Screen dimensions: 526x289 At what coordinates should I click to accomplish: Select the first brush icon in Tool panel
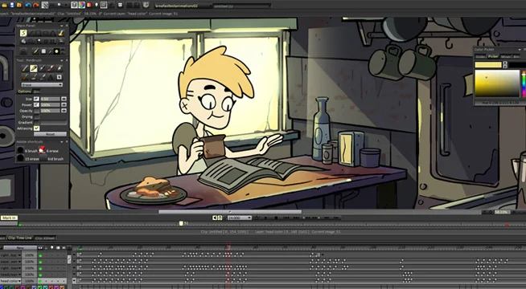point(25,68)
